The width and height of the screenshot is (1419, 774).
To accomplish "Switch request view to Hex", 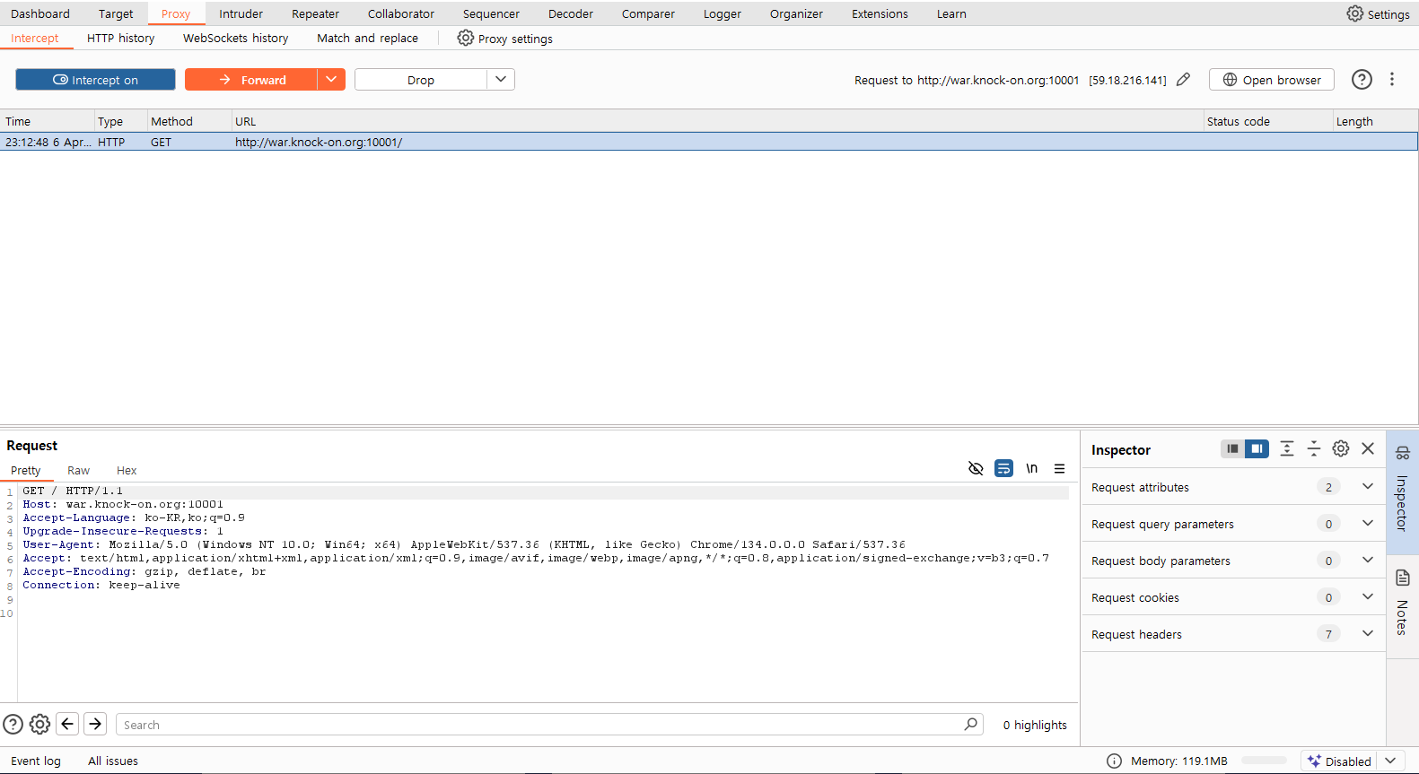I will tap(127, 470).
